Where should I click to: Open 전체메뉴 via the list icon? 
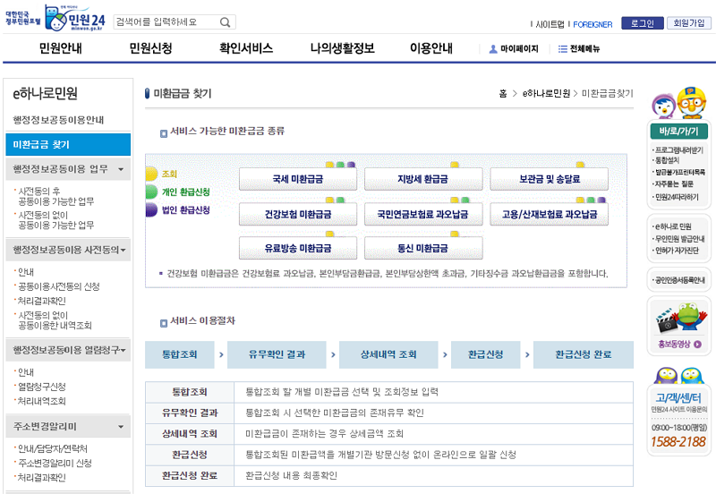click(562, 49)
